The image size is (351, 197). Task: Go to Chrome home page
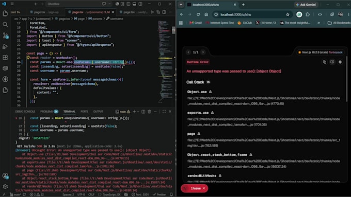tap(206, 14)
